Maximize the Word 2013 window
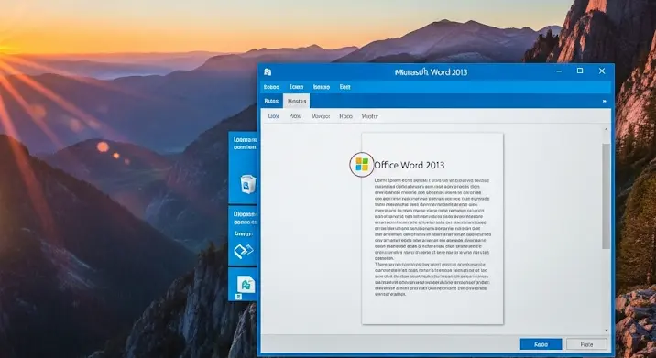 point(580,71)
